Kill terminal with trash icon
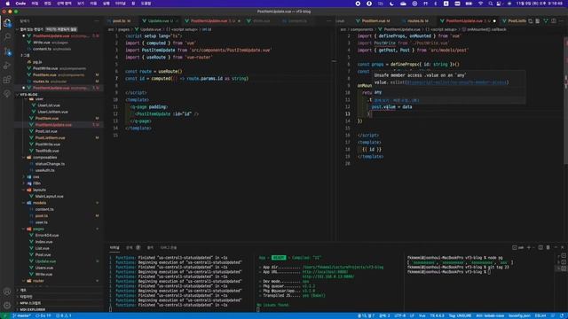 (548, 247)
